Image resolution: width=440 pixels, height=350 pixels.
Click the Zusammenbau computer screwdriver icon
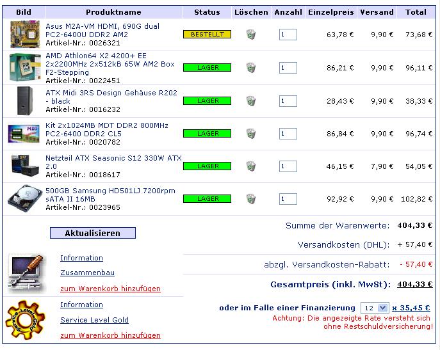[x=26, y=273]
